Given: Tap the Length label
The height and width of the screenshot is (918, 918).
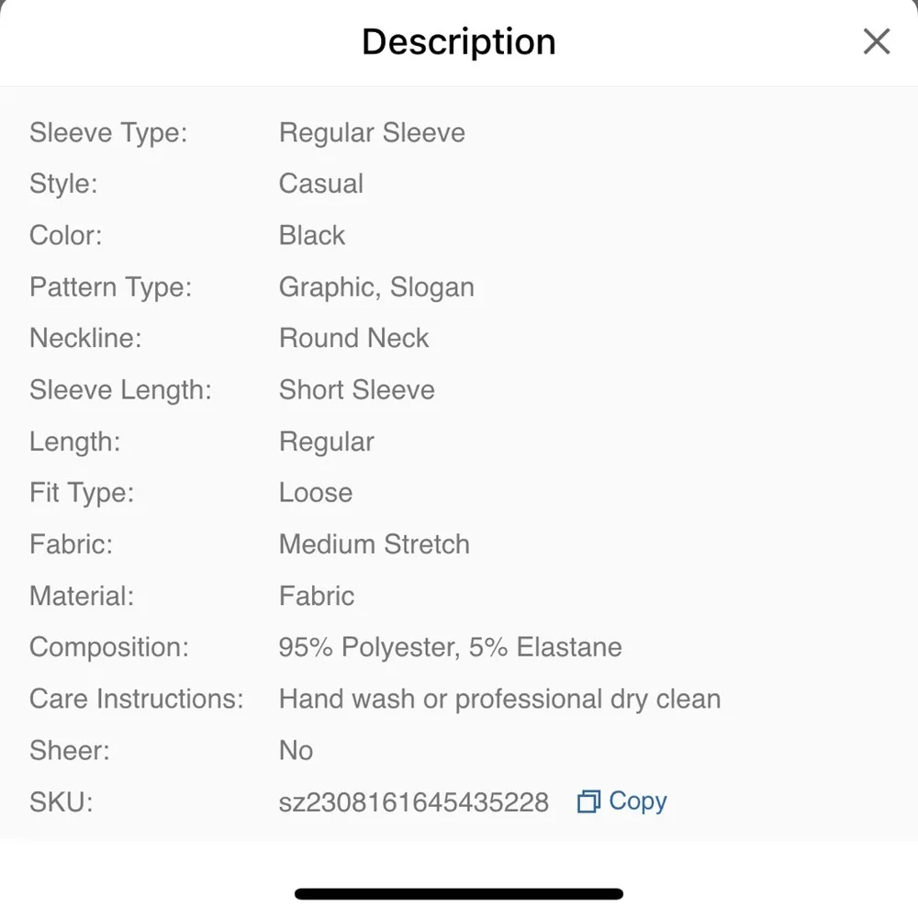Looking at the screenshot, I should (x=74, y=442).
